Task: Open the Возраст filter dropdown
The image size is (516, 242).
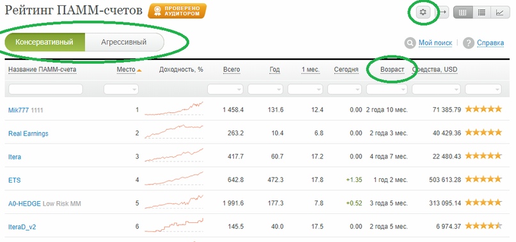Action: coord(387,89)
